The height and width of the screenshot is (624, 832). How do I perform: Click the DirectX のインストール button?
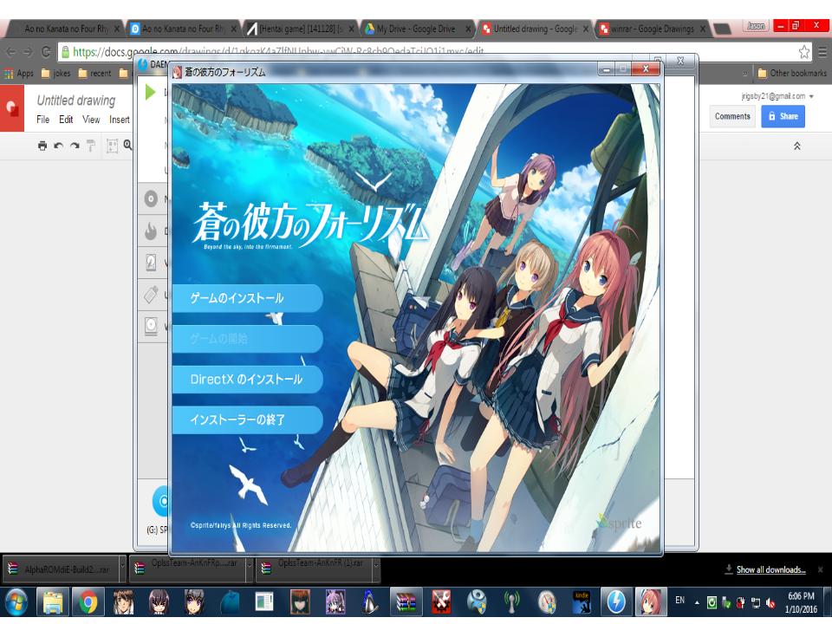(x=247, y=380)
